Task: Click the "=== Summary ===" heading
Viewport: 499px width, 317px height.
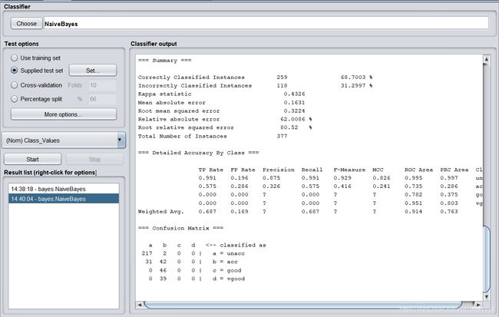Action: pyautogui.click(x=164, y=61)
